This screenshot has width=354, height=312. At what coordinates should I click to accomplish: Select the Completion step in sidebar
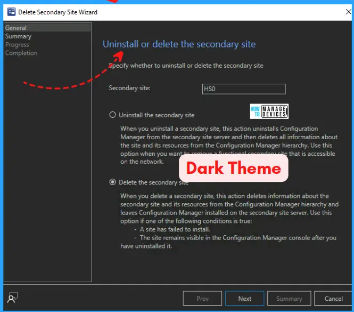[x=21, y=53]
